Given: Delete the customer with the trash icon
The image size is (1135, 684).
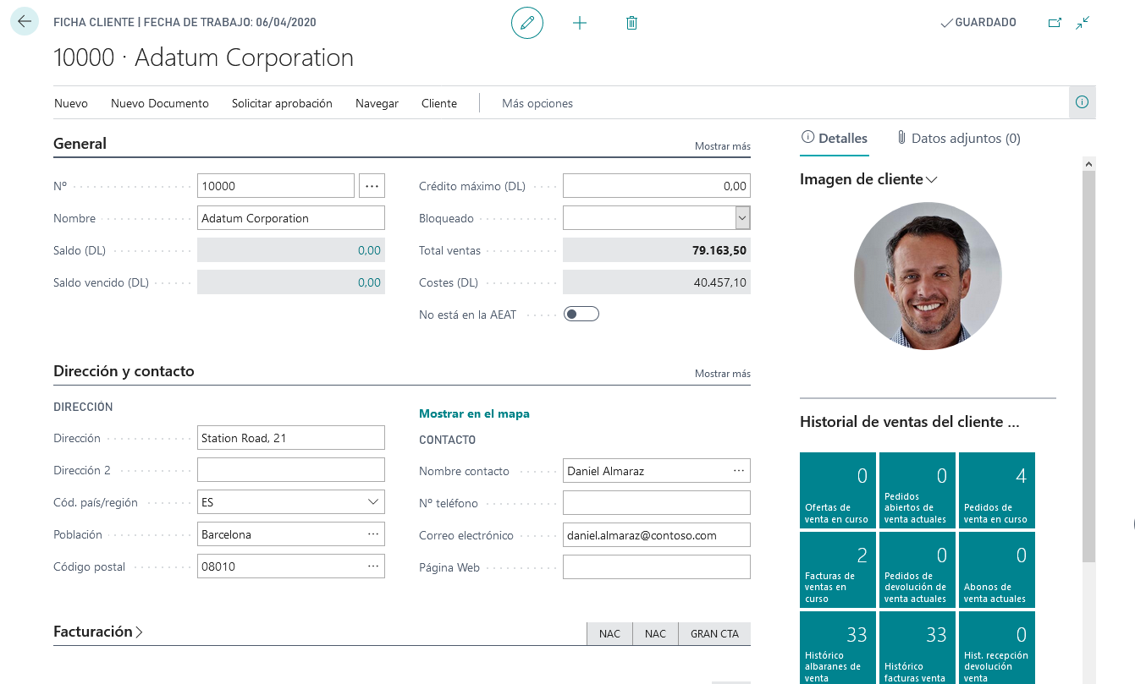Looking at the screenshot, I should tap(631, 23).
